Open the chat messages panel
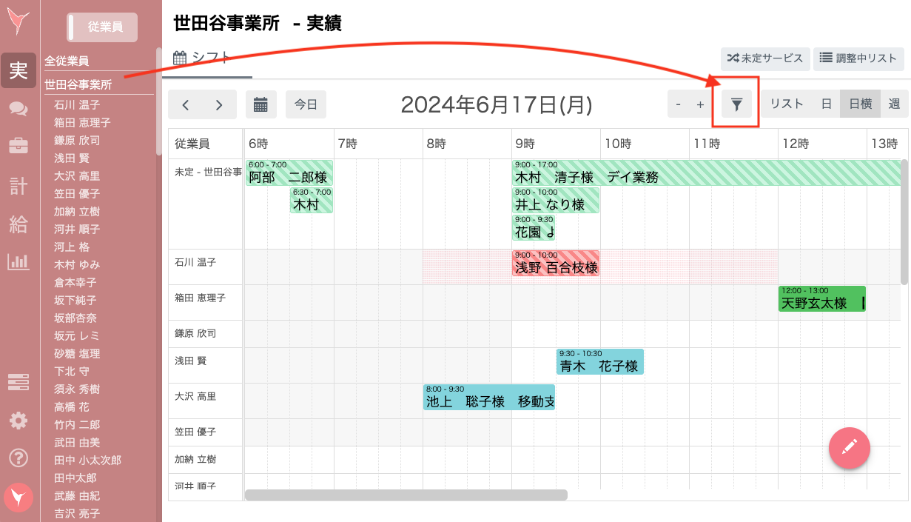Viewport: 911px width, 522px height. click(x=19, y=107)
